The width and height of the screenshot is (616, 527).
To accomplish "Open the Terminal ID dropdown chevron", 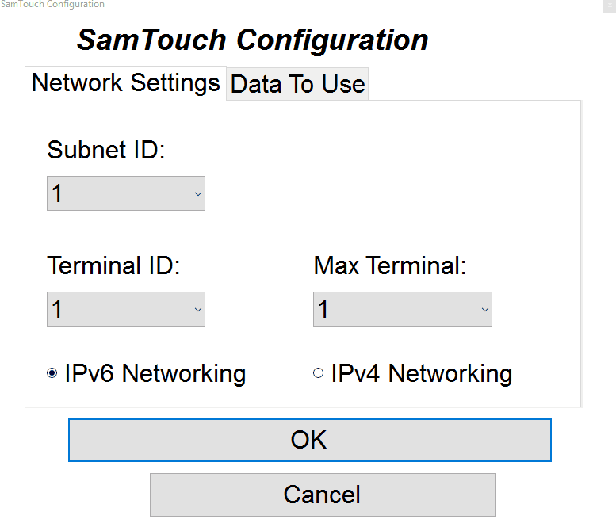I will pyautogui.click(x=197, y=310).
